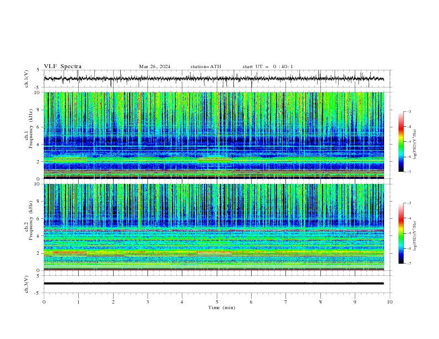Click the upper PSD color scale bar
The width and height of the screenshot is (439, 339).
click(x=401, y=142)
